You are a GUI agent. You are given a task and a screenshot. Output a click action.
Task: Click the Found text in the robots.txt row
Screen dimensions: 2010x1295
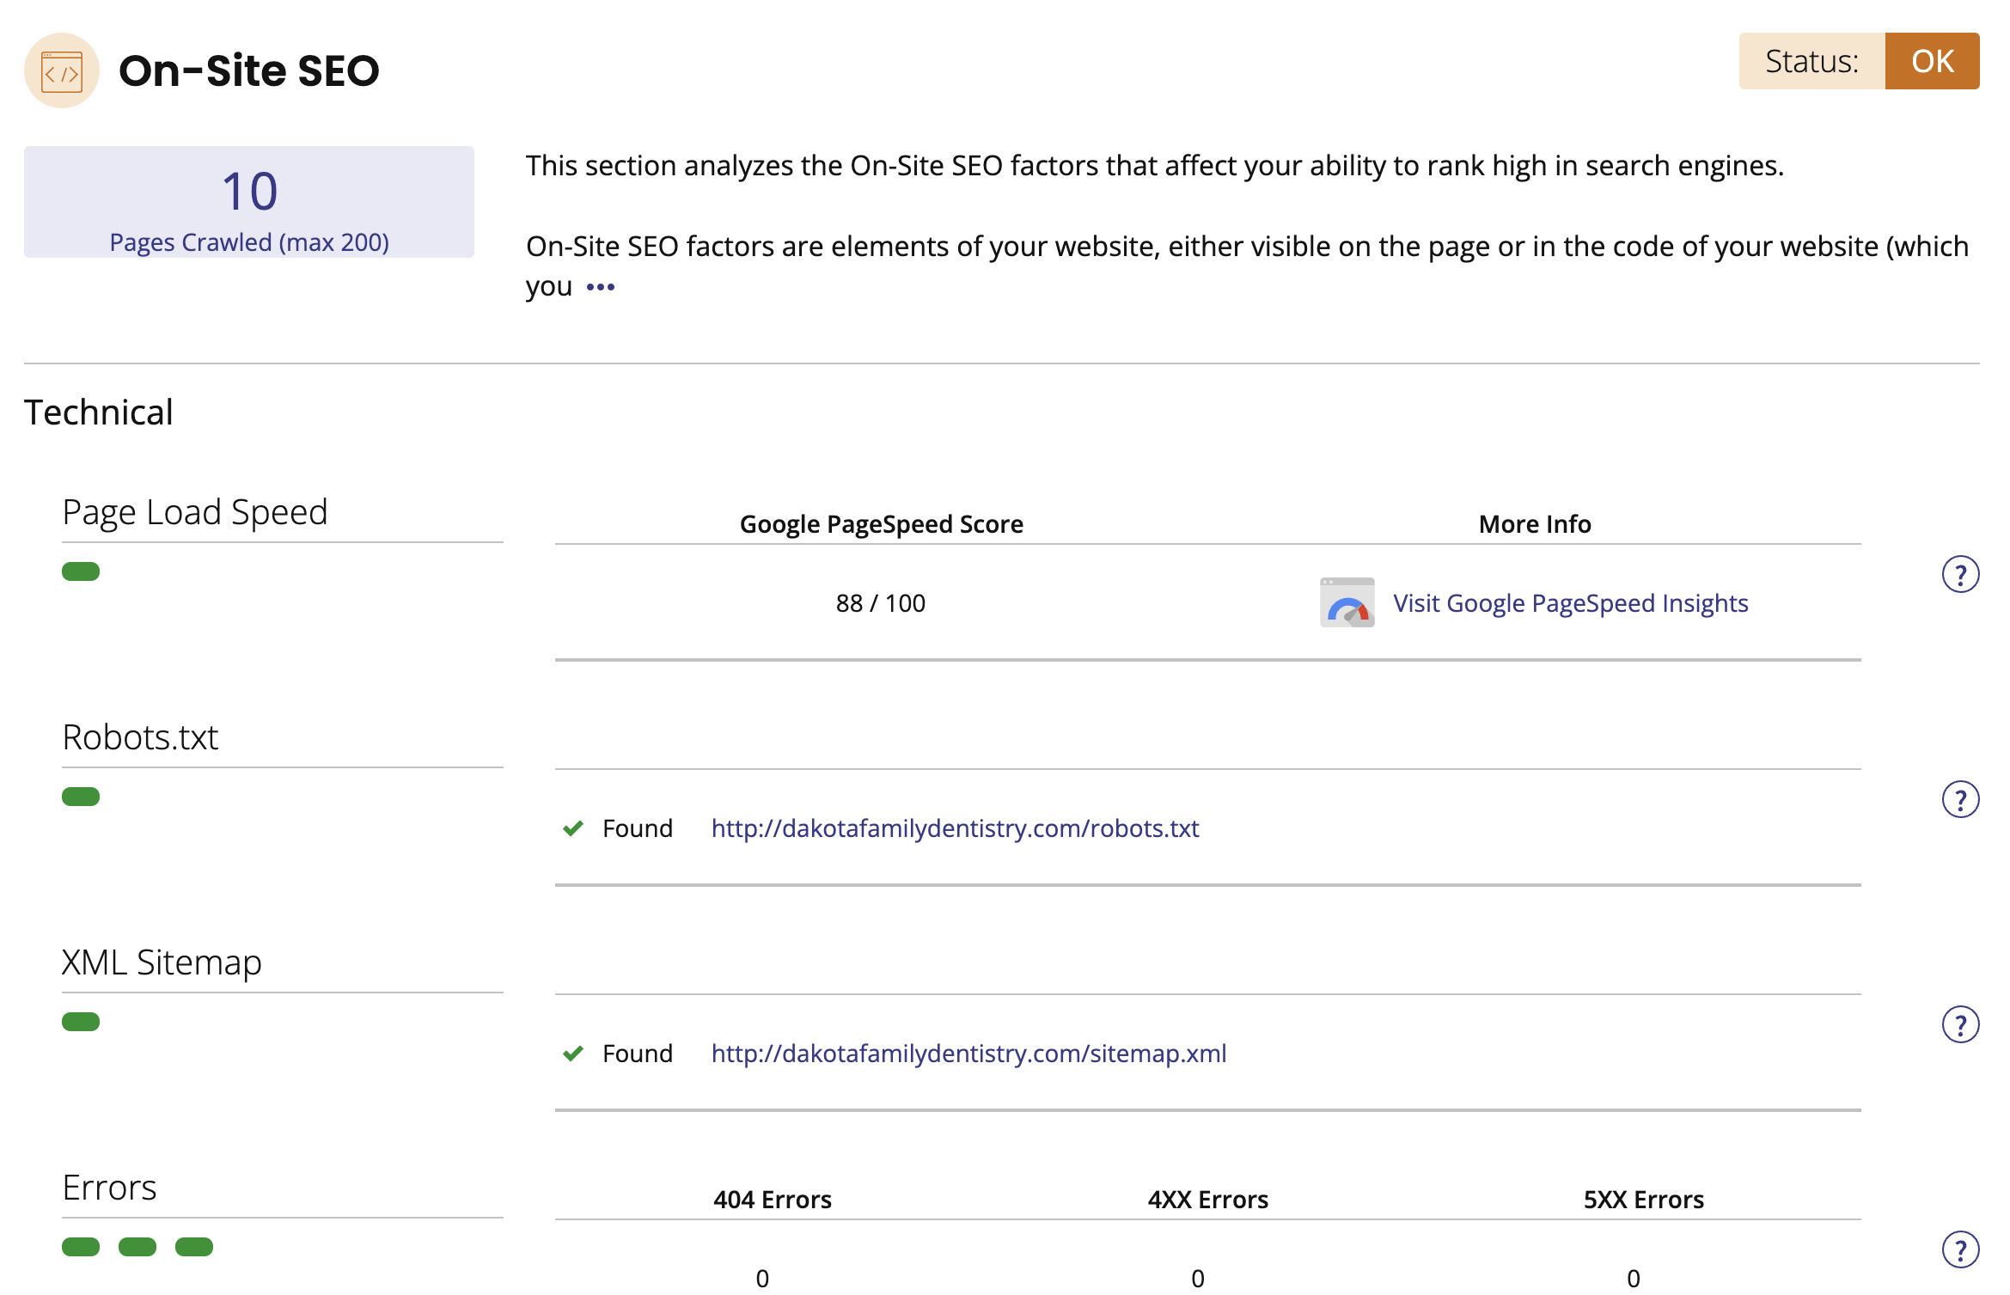[638, 828]
